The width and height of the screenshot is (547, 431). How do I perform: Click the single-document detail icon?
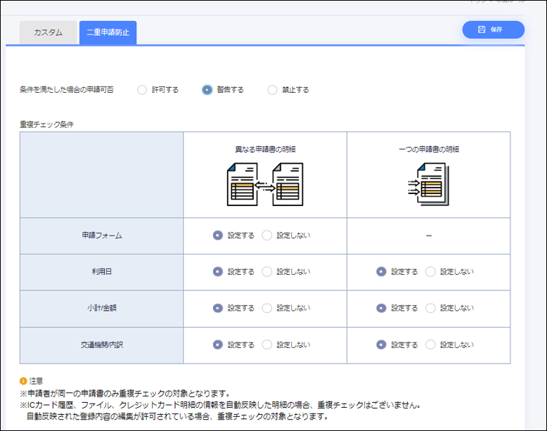(429, 184)
